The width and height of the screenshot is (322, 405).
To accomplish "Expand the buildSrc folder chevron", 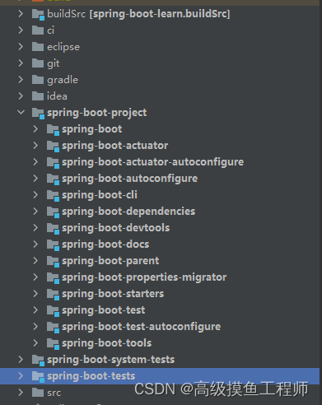I will pyautogui.click(x=21, y=14).
